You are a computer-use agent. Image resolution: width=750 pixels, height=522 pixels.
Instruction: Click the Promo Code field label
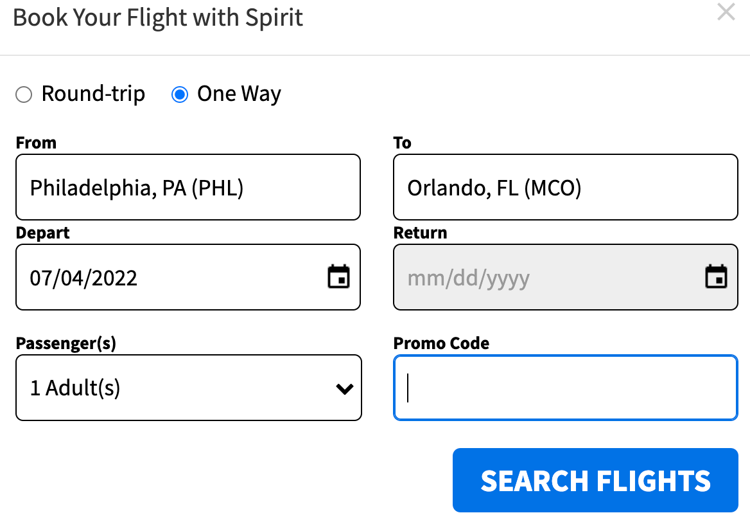click(x=441, y=343)
